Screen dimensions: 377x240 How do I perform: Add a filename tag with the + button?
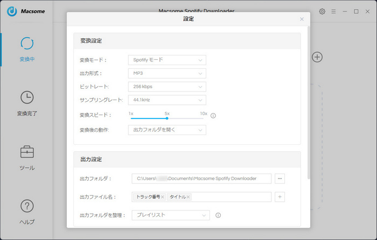click(280, 197)
